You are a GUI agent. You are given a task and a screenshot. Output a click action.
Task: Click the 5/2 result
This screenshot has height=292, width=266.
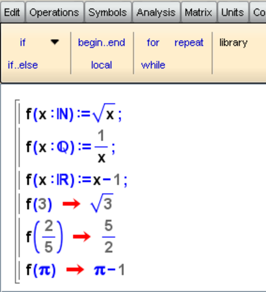tap(109, 237)
